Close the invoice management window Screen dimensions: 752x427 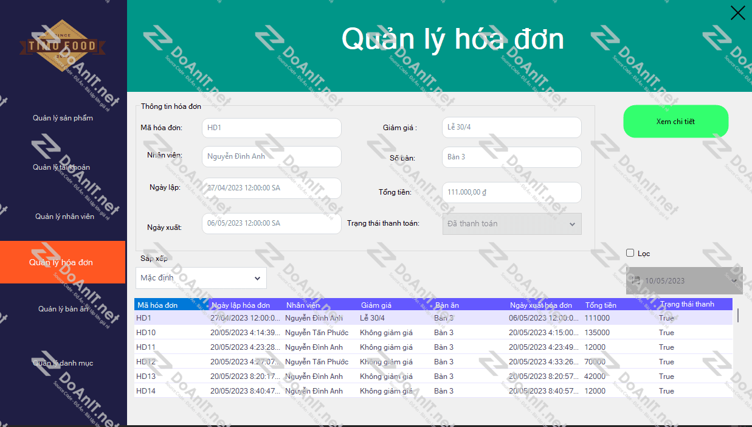point(737,13)
